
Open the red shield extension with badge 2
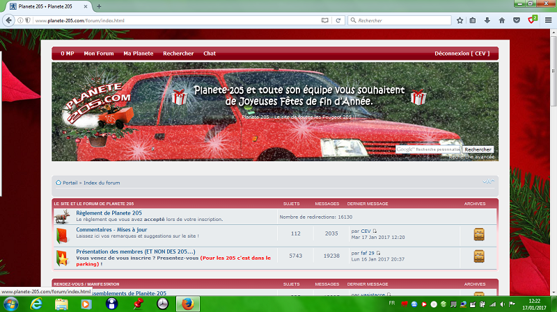[532, 20]
